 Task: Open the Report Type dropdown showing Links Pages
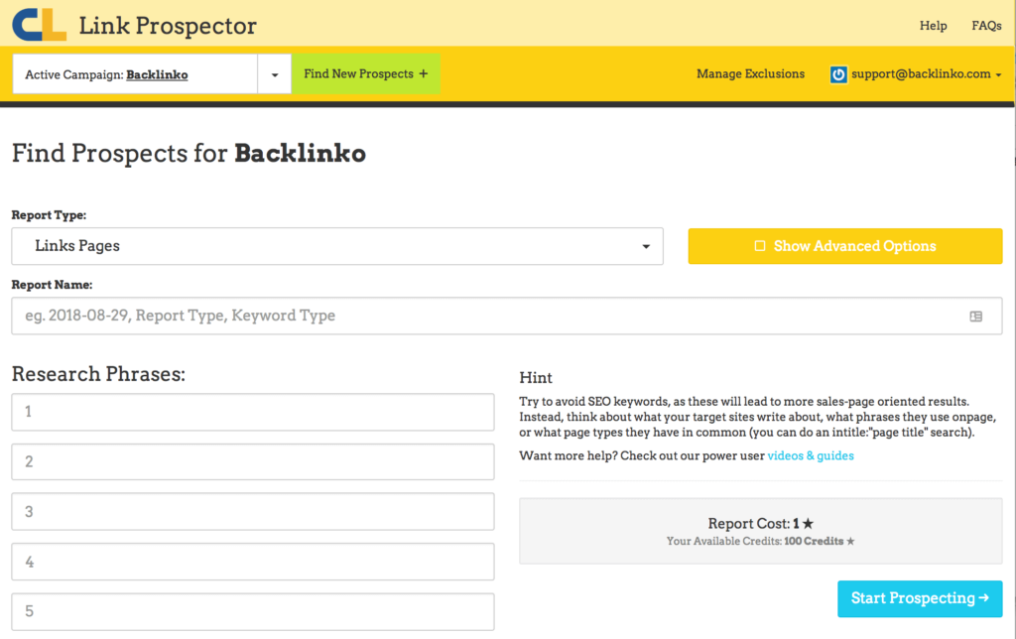(337, 246)
